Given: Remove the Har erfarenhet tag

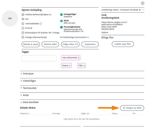Looking at the screenshot, I should click(x=79, y=58).
